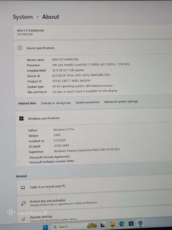
Task: Select Product ID 00330-53877-34416-AAOEM
Action: coord(71,81)
